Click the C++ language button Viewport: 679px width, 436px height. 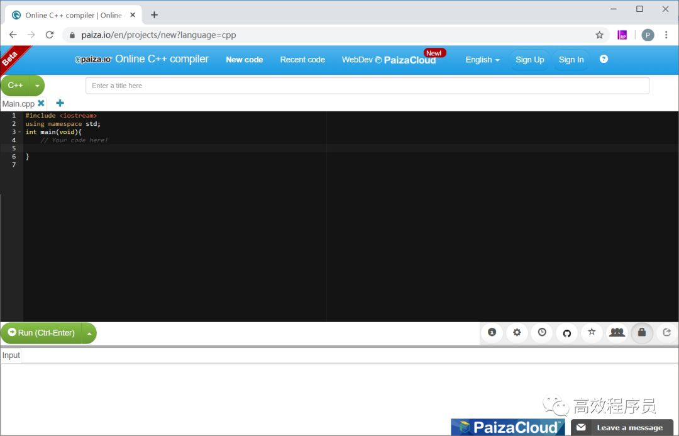tap(15, 86)
